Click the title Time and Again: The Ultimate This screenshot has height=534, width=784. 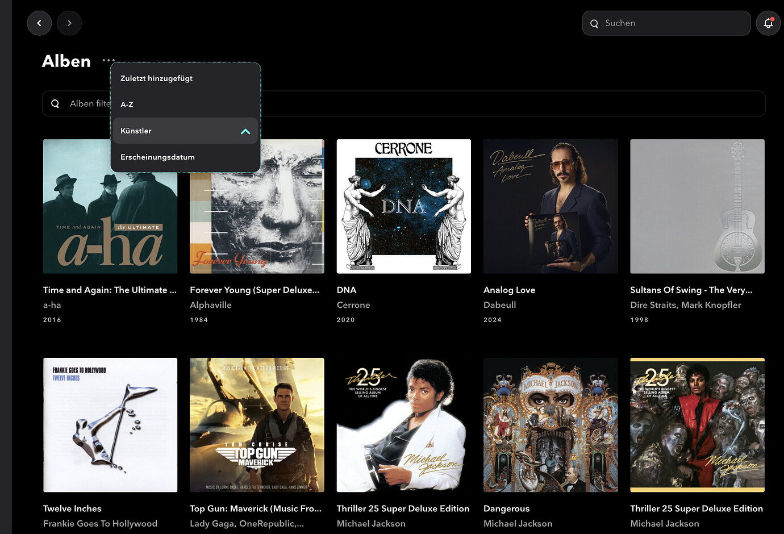110,290
